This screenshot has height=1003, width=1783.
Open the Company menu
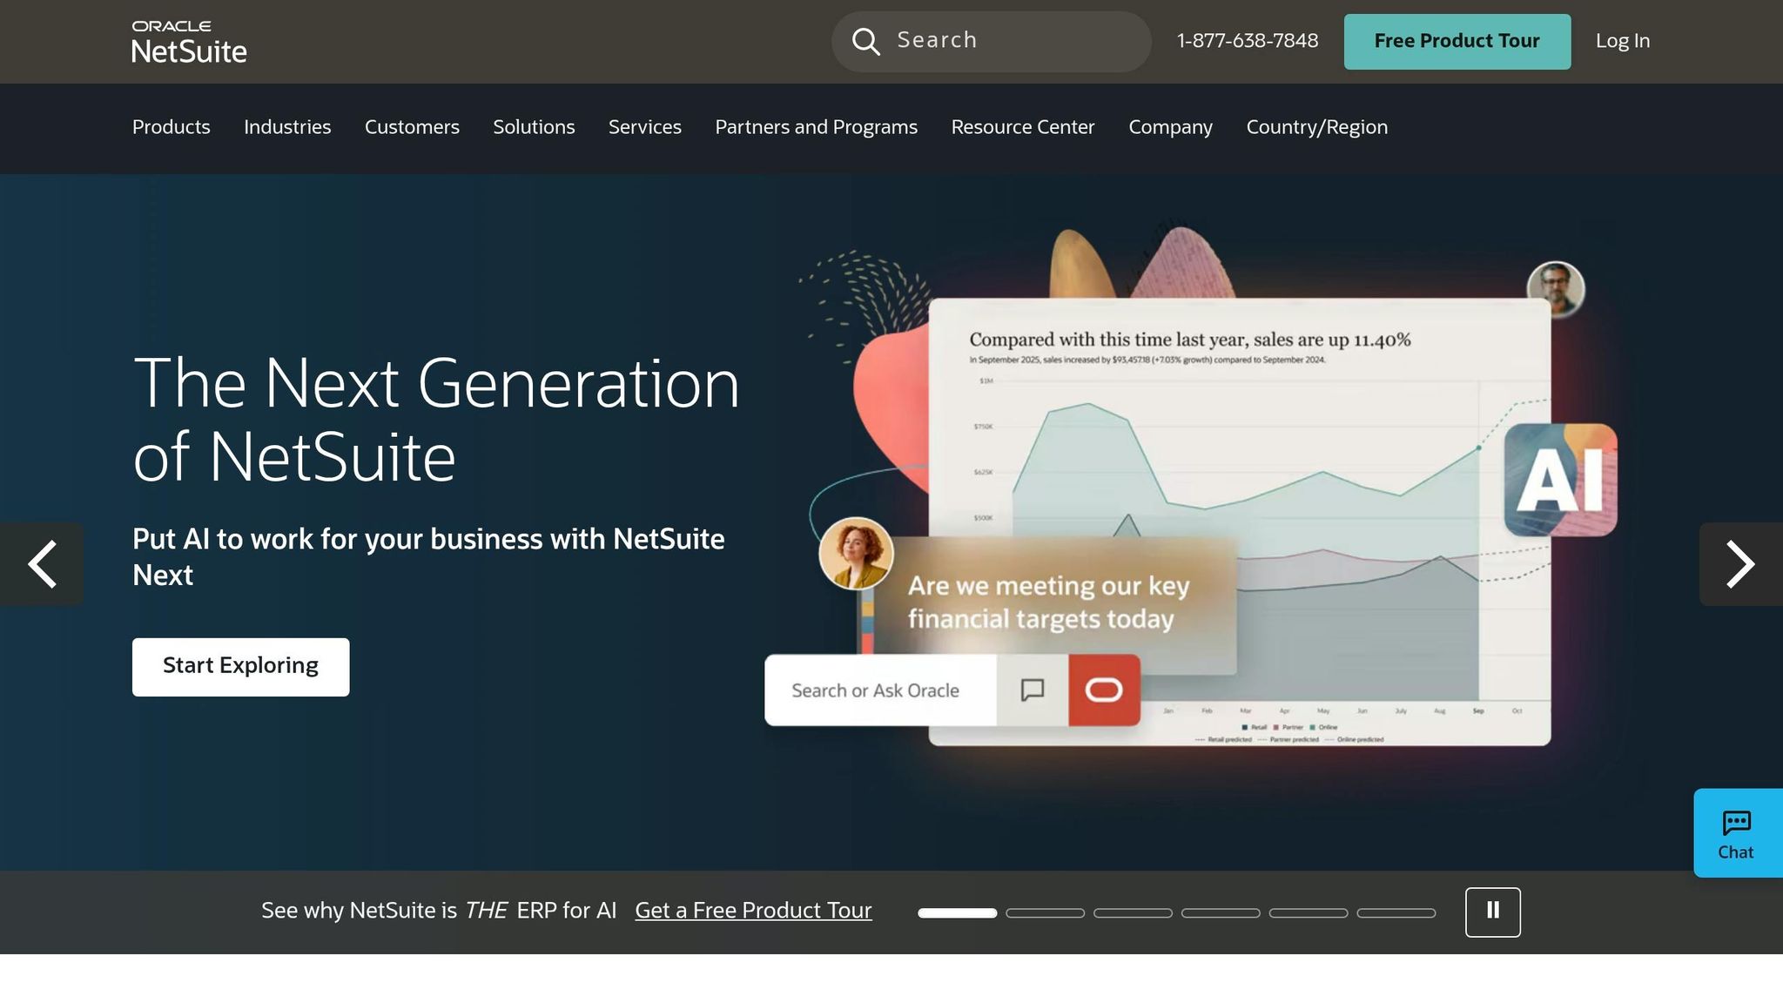pyautogui.click(x=1170, y=127)
